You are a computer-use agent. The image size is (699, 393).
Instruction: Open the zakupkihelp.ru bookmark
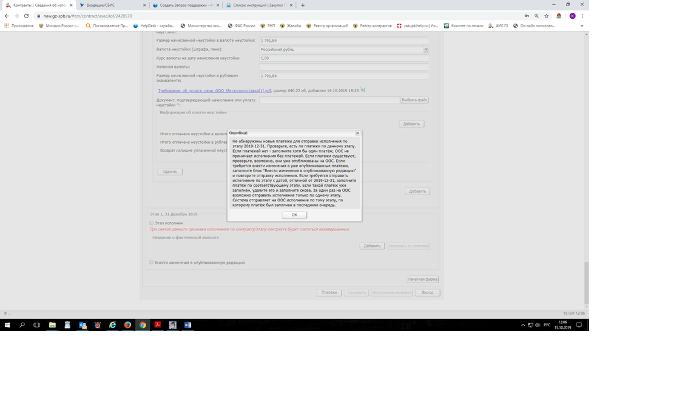pyautogui.click(x=417, y=26)
